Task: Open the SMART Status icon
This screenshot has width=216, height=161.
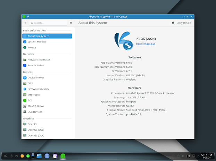Action: 25,106
